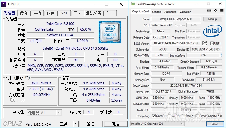Click the processor name Intel Core i3 8100
Screen dimensions: 226x128
click(x=60, y=24)
